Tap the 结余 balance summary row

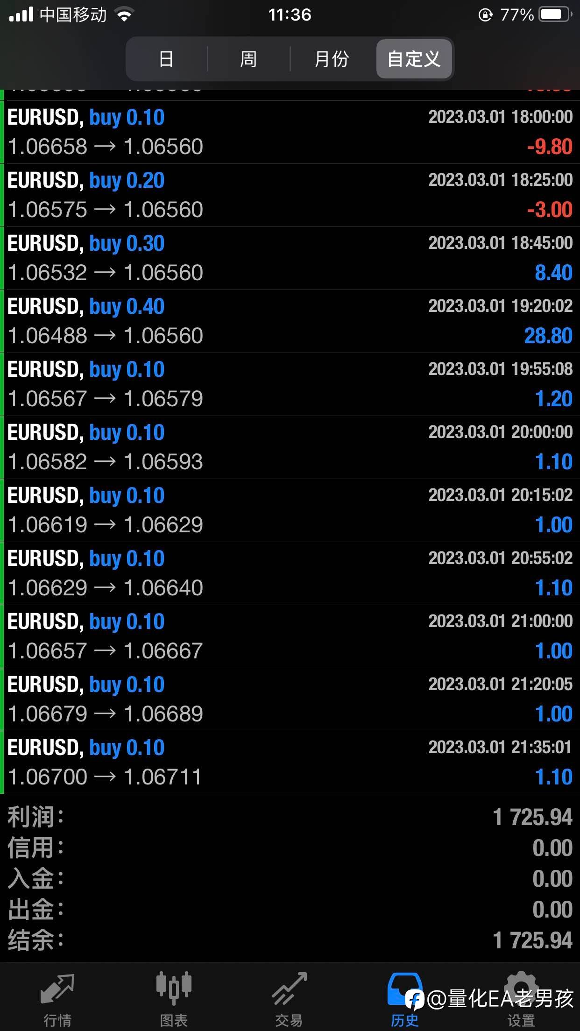coord(290,940)
